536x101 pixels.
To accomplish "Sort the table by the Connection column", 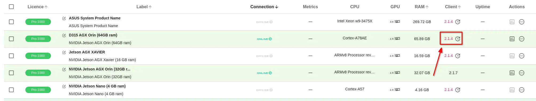I will tap(264, 7).
